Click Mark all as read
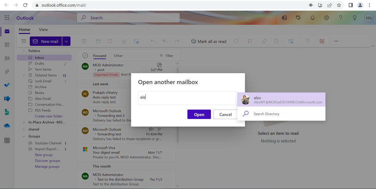The width and height of the screenshot is (376, 189). tap(209, 41)
